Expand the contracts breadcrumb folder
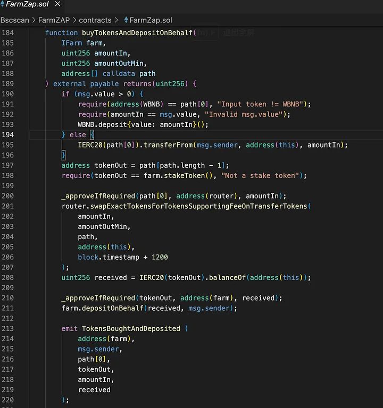The width and height of the screenshot is (383, 408). click(95, 20)
